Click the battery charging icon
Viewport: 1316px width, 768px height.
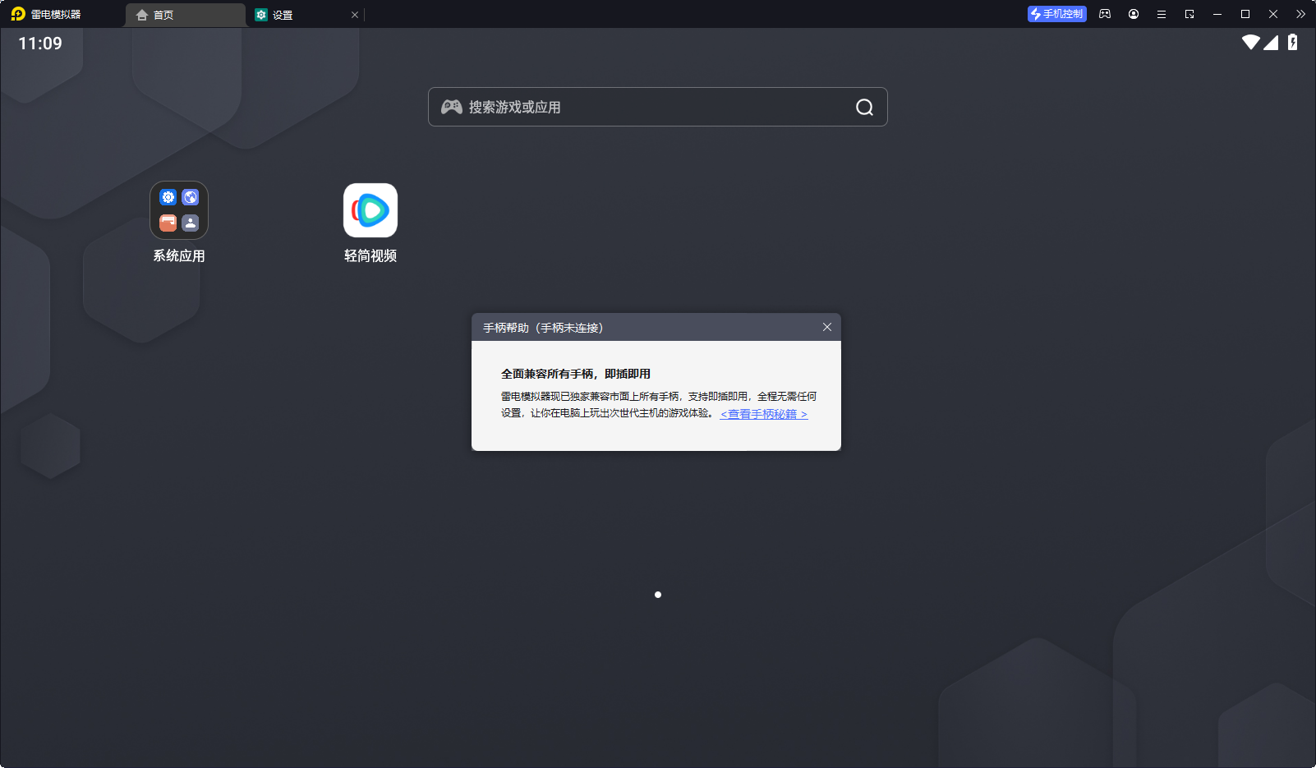(x=1293, y=42)
